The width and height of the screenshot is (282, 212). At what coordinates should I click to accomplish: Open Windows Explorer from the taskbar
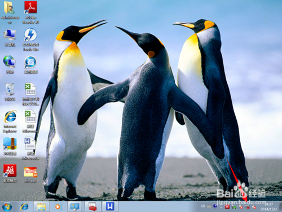41,207
